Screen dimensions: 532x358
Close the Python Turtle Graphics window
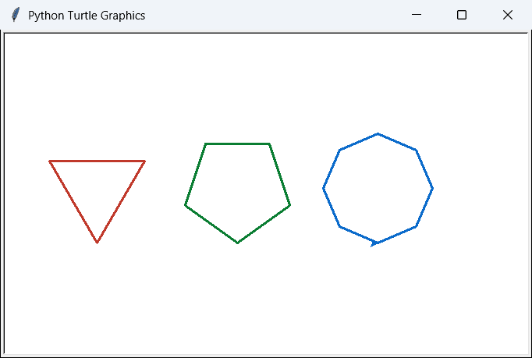coord(508,15)
